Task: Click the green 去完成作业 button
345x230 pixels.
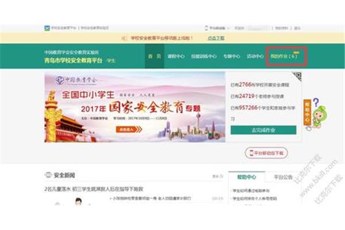Action: tap(263, 130)
